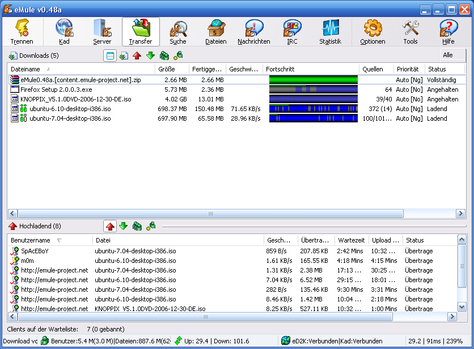
Task: Select the KNOPPIX_V5.1.0DVD iso download
Action: point(236,99)
